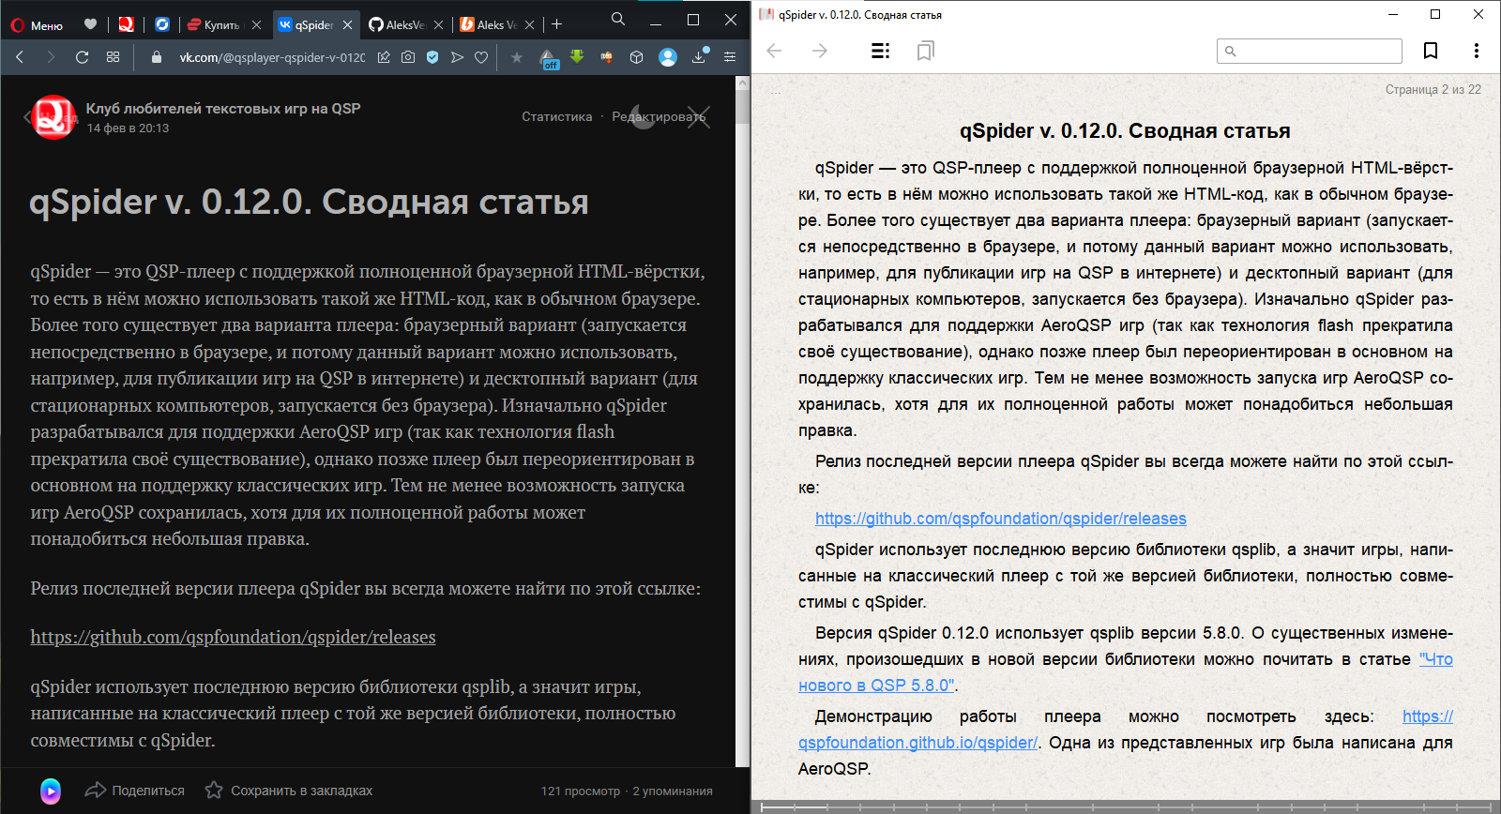
Task: Reload the vk.com page
Action: point(83,57)
